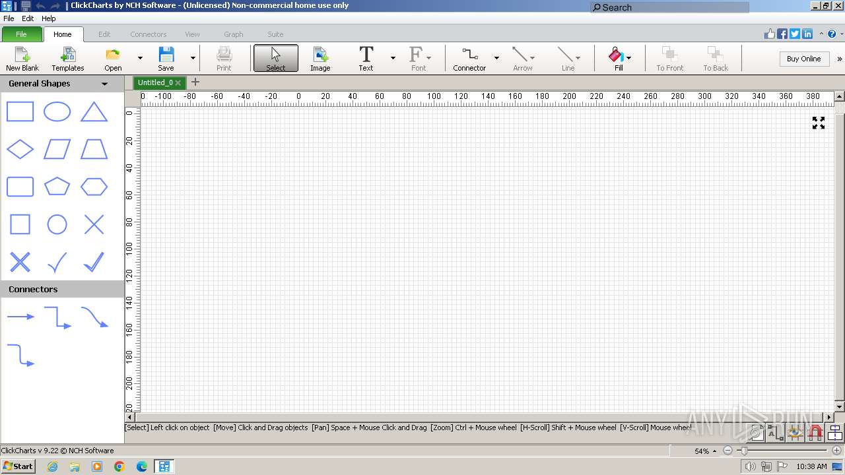Expand the Save dropdown arrow
The image size is (845, 475).
(x=193, y=58)
